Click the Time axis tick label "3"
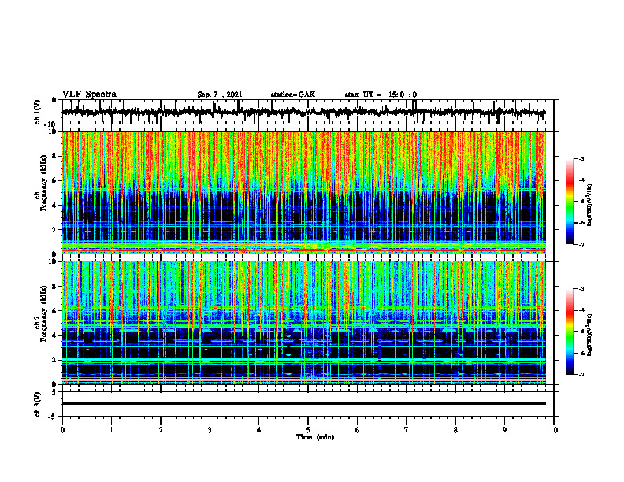 (210, 430)
